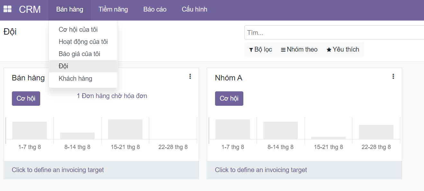
Task: Click invoicing target link on Bán hàng card
Action: (x=58, y=170)
